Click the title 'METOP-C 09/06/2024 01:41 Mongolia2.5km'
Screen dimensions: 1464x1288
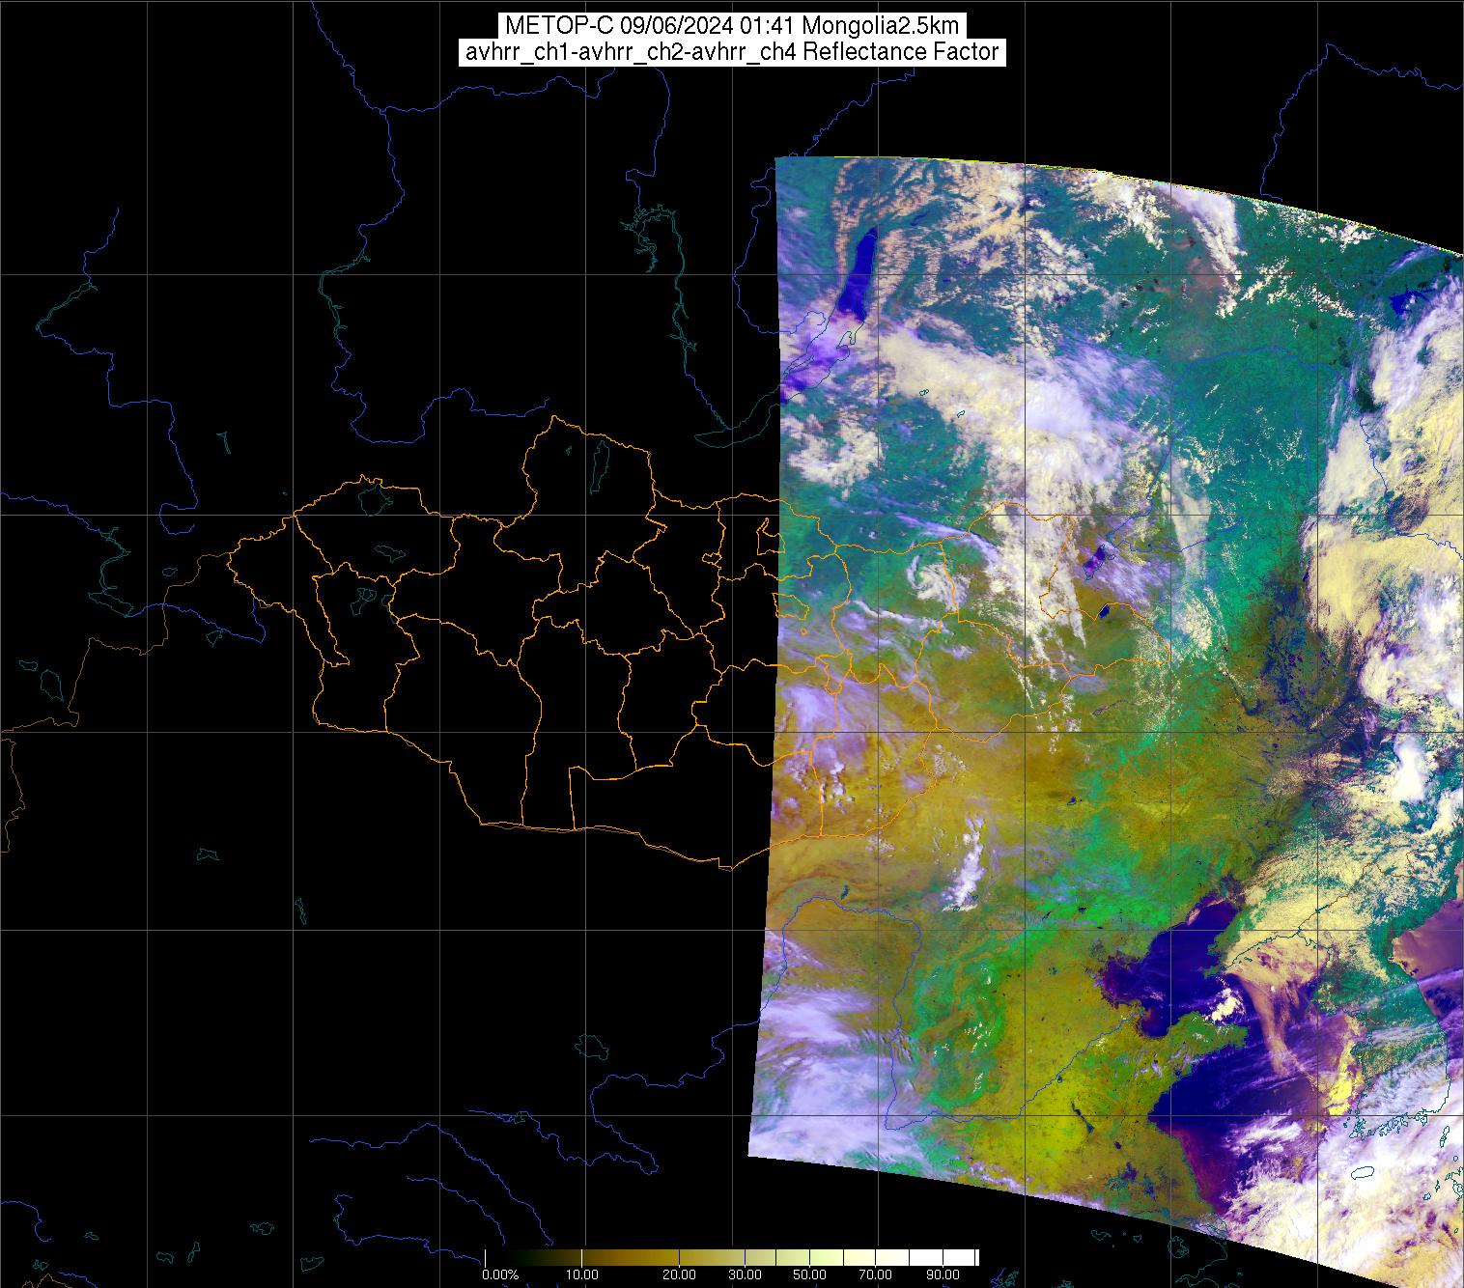coord(732,26)
